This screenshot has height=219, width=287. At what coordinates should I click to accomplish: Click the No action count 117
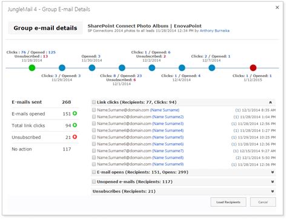point(67,149)
